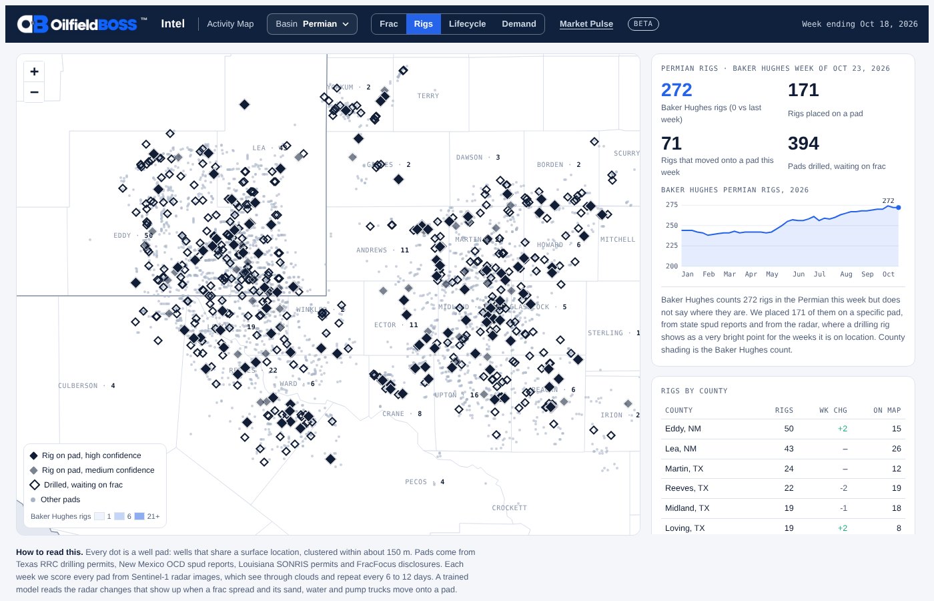Click the medium confidence grey diamond in legend
This screenshot has width=934, height=601.
coord(34,470)
